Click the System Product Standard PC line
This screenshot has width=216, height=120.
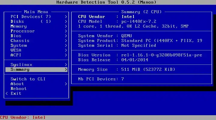coord(140,40)
